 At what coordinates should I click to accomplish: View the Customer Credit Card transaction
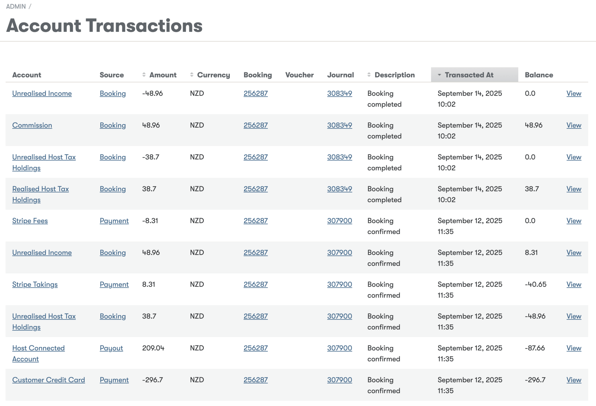click(x=573, y=380)
